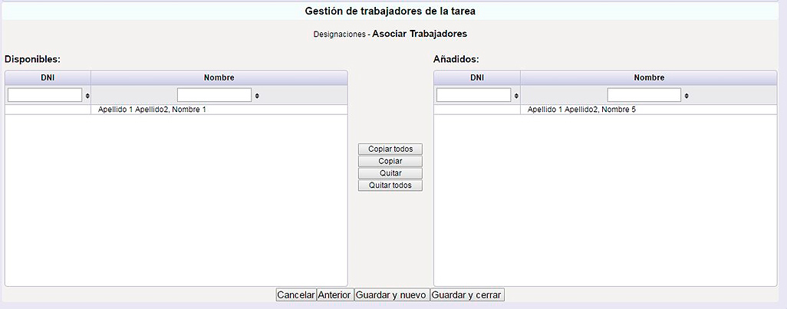
Task: Click Guardar y nuevo
Action: [x=391, y=295]
